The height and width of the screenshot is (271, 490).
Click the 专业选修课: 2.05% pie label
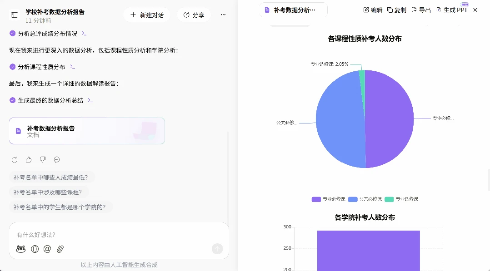pyautogui.click(x=330, y=64)
